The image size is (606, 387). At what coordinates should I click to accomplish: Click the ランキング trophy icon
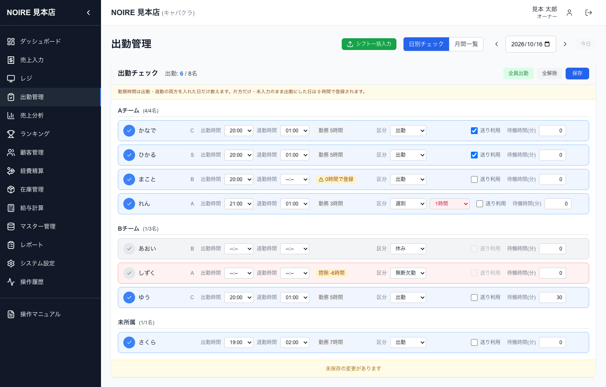pyautogui.click(x=11, y=134)
